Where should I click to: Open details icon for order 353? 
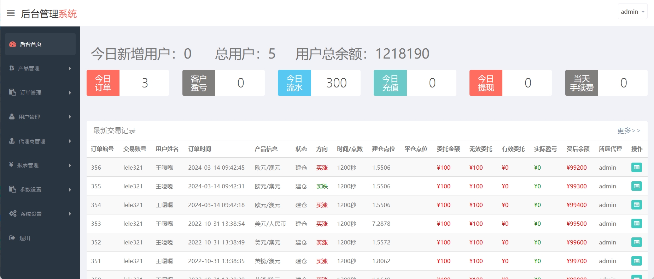click(x=636, y=224)
